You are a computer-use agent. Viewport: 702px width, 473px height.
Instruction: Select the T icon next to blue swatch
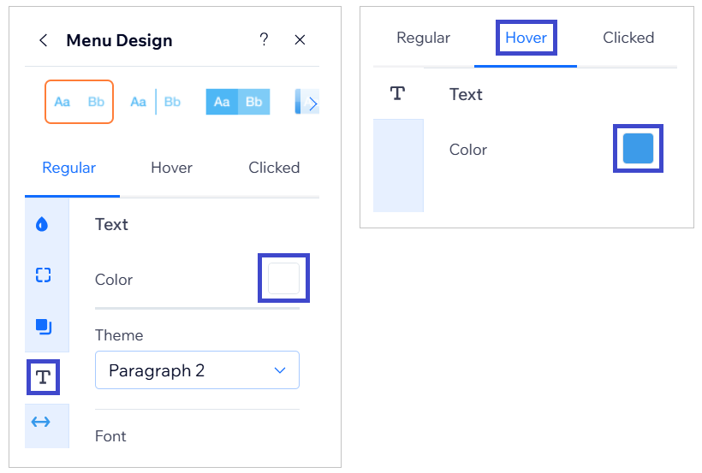[x=397, y=94]
